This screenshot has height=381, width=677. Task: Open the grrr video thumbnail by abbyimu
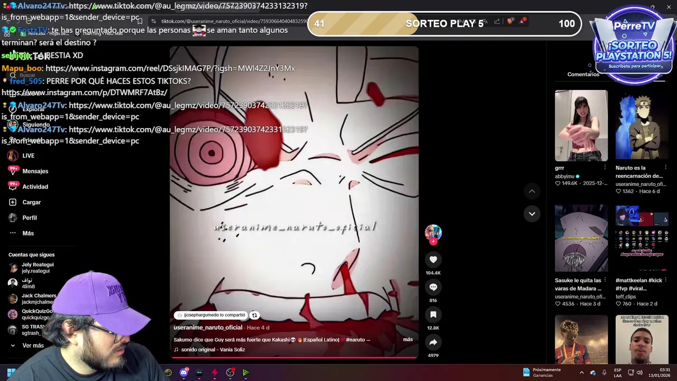[x=581, y=125]
